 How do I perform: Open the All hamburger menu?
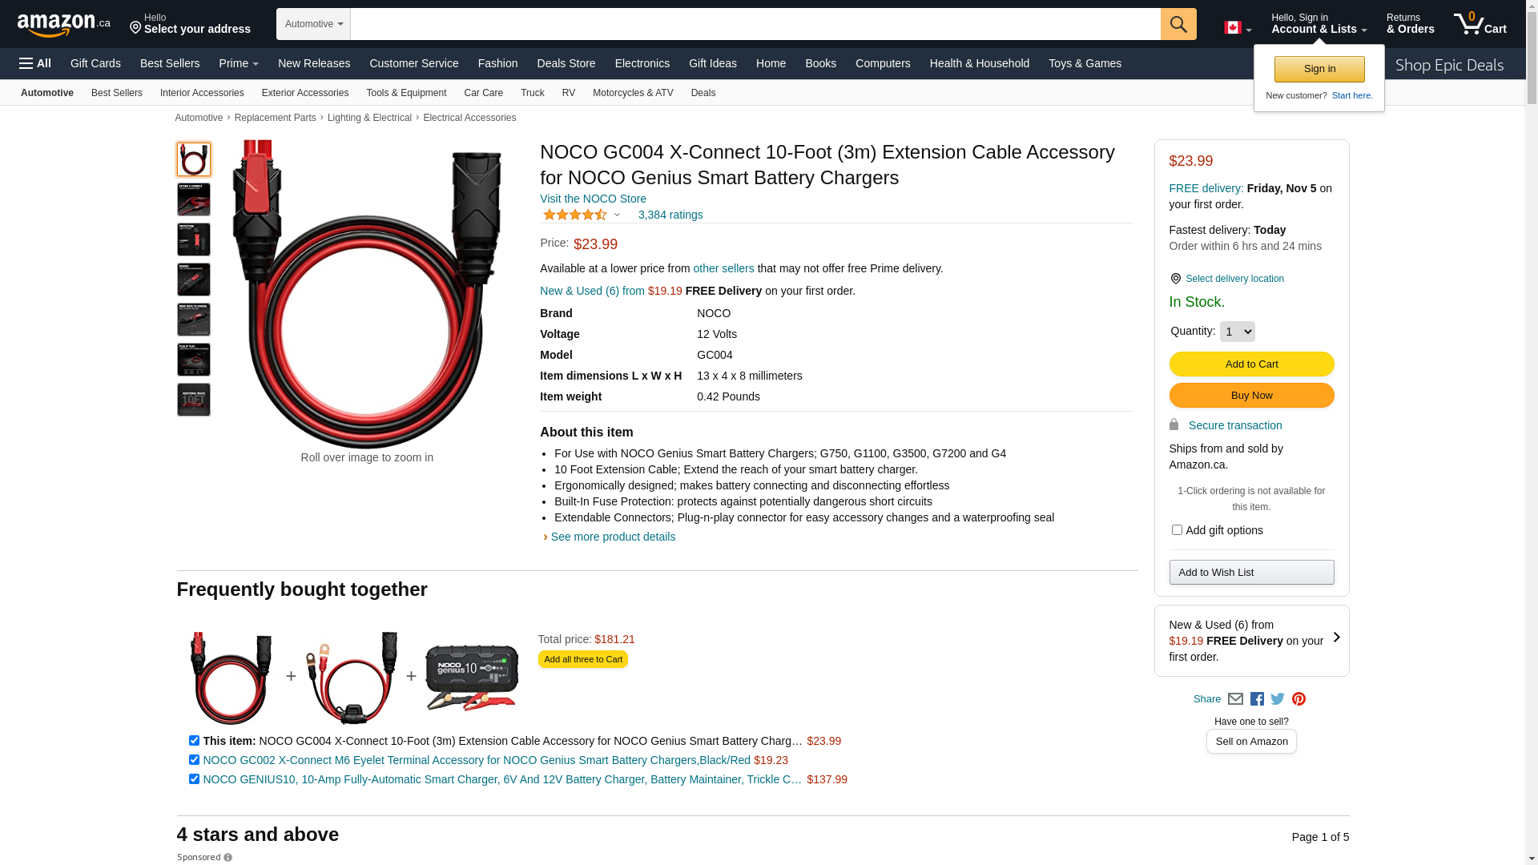point(35,63)
